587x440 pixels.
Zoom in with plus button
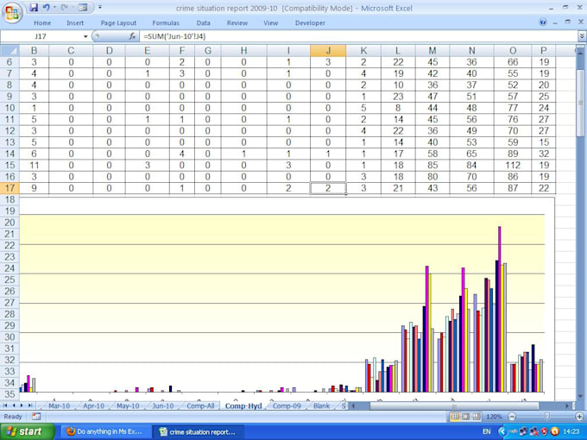pos(580,417)
